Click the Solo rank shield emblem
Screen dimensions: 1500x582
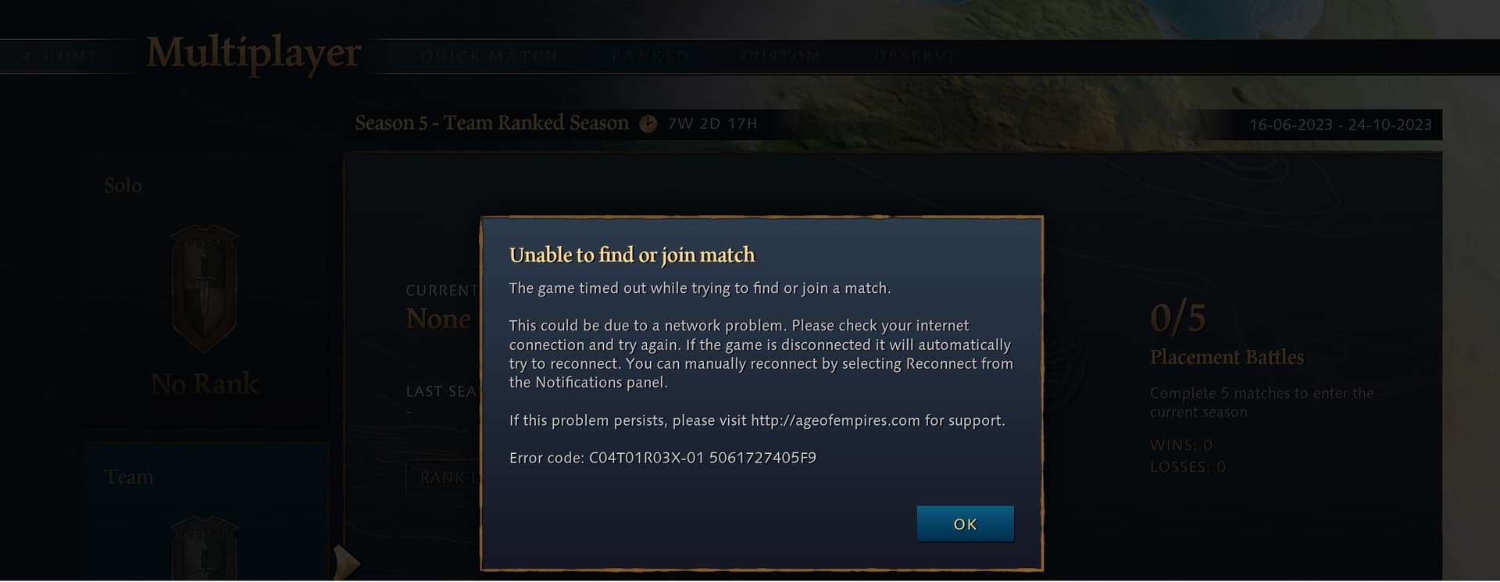click(204, 288)
